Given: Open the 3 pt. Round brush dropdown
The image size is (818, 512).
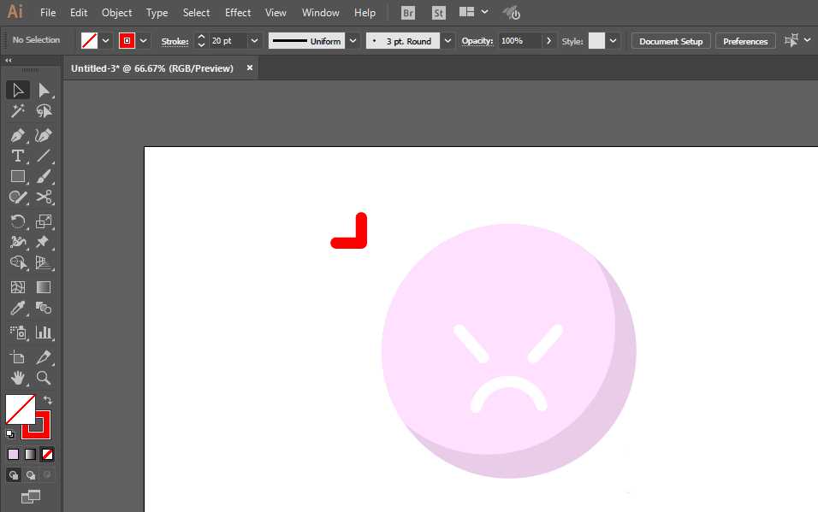Looking at the screenshot, I should click(448, 41).
